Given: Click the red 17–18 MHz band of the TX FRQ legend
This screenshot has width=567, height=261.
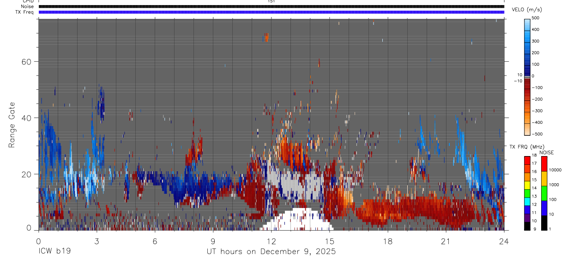Looking at the screenshot, I should click(x=527, y=160).
